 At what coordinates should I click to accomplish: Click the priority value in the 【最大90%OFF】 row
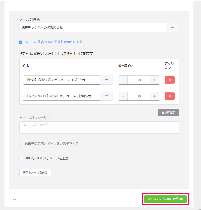(x=139, y=96)
